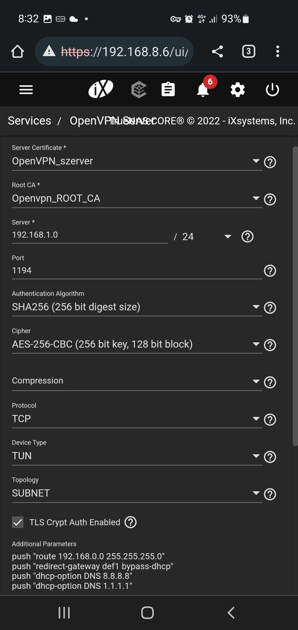Show help for the Port field

(x=270, y=271)
